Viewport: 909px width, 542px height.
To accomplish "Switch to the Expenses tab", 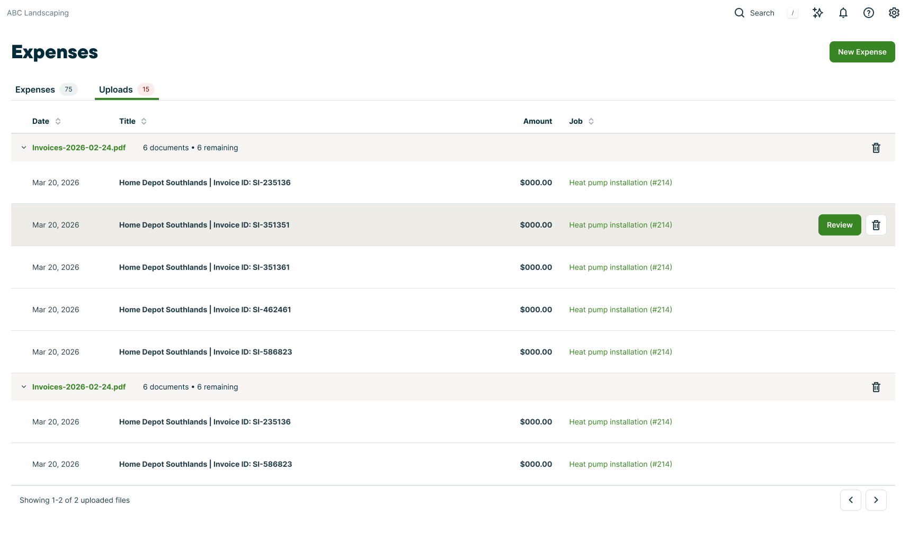I will pos(46,89).
